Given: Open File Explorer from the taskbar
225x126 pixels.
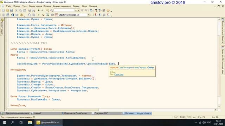Looking at the screenshot, I should coord(30,122).
